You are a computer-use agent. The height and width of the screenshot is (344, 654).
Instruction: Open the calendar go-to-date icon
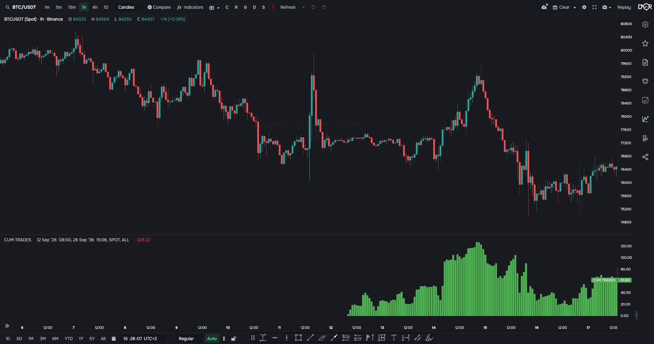[114, 339]
